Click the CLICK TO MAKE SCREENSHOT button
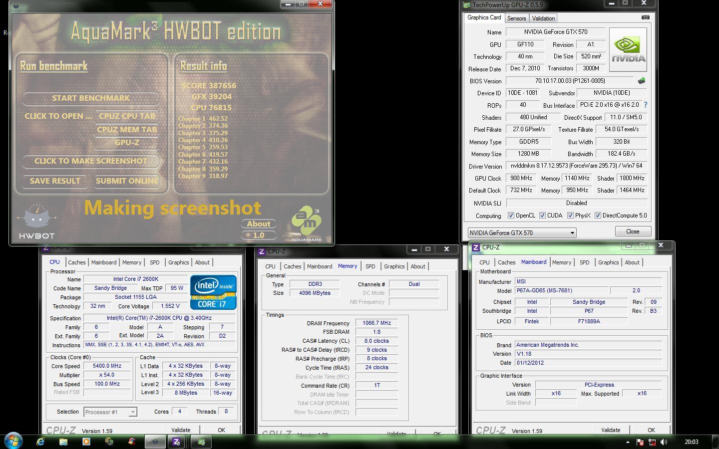Screen dimensions: 719x449 (90, 161)
